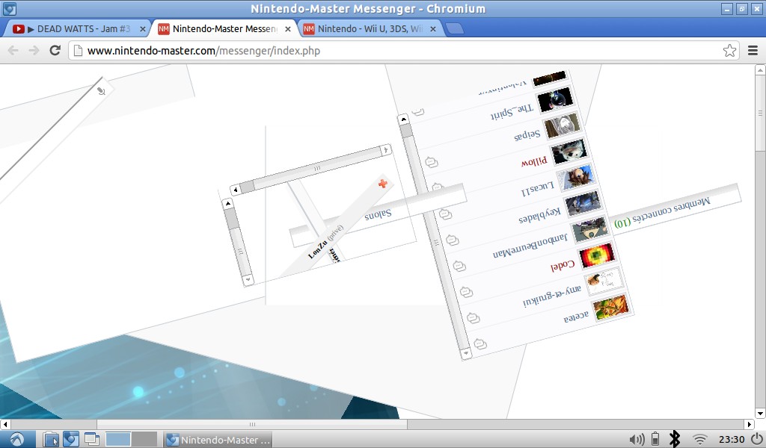Click the show desktop taskbar icon
This screenshot has height=448, width=766.
click(x=91, y=439)
